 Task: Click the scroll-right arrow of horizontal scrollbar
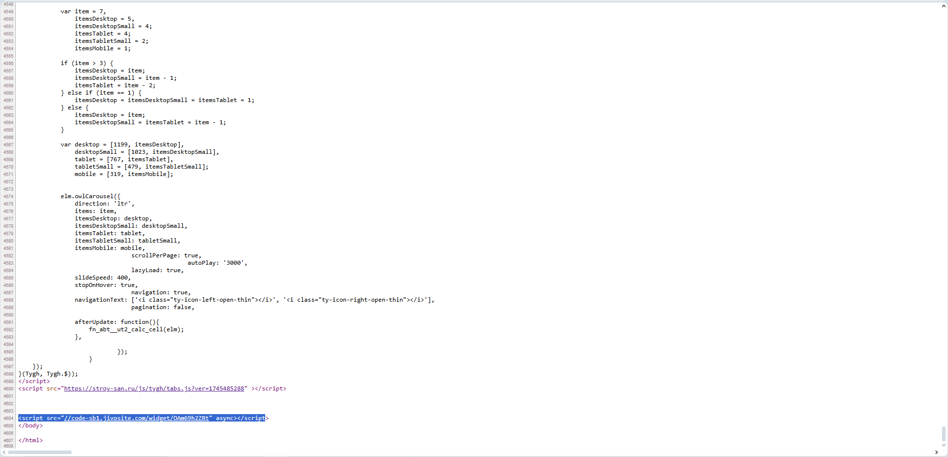937,452
